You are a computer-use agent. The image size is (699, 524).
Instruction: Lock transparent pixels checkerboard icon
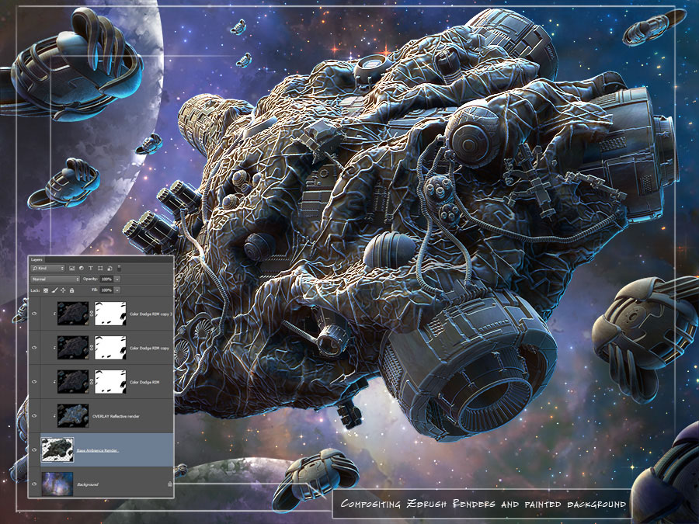click(x=46, y=290)
